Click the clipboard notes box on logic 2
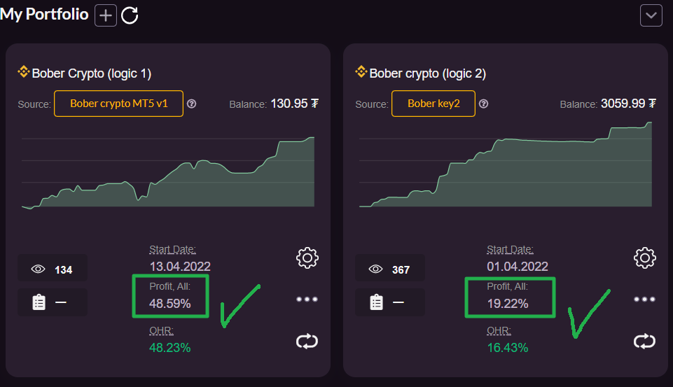The width and height of the screenshot is (673, 387). (x=390, y=302)
